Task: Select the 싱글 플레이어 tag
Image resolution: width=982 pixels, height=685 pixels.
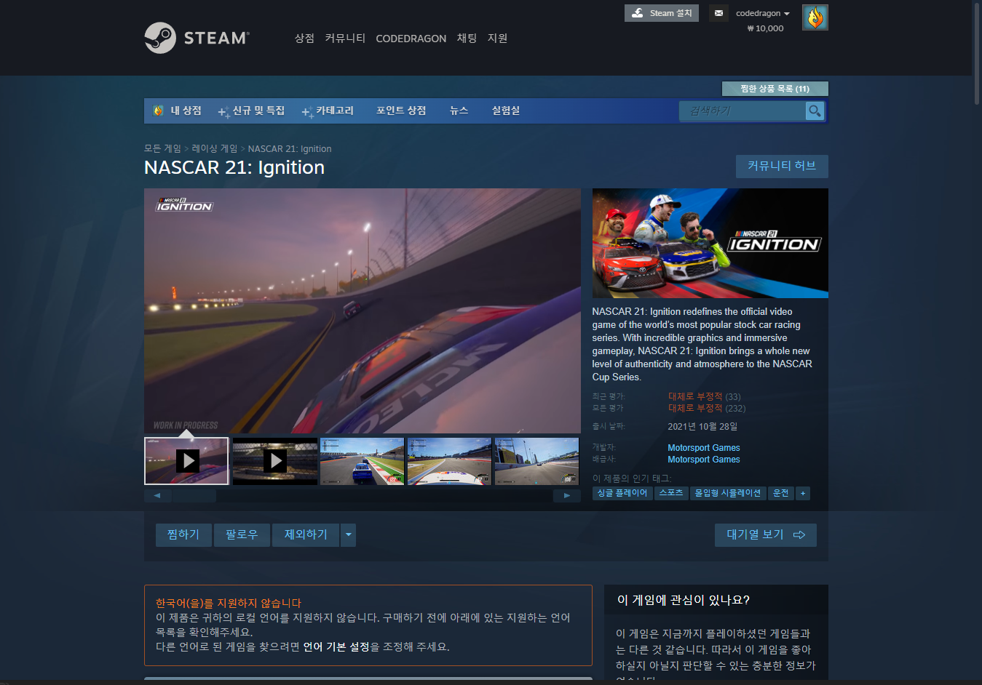Action: click(622, 493)
